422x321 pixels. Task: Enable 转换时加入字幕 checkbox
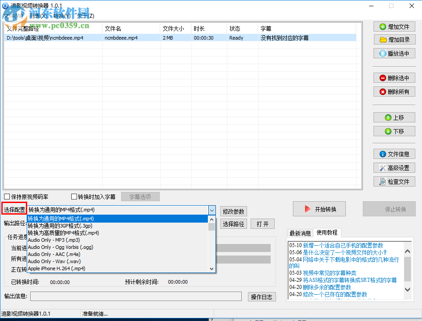74,197
